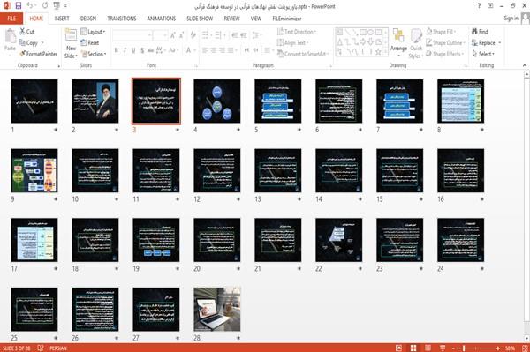530x352 pixels.
Task: Open Microsoft PowerPoint Help question mark
Action: [479, 6]
